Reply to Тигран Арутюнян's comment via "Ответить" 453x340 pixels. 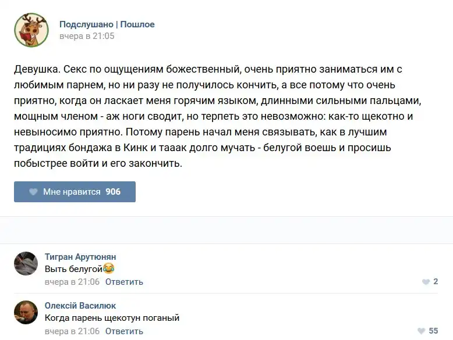(x=124, y=282)
